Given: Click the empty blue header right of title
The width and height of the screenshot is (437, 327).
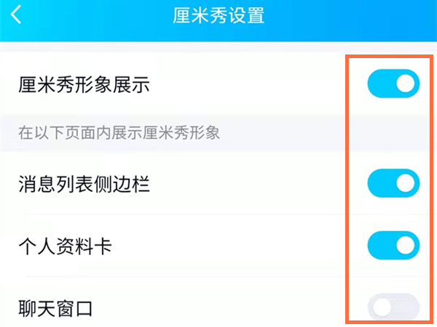Looking at the screenshot, I should [x=350, y=15].
